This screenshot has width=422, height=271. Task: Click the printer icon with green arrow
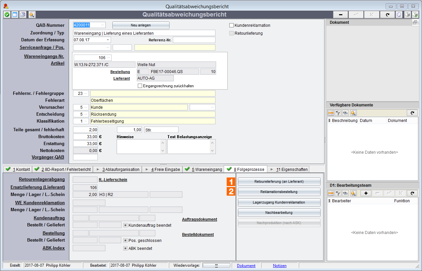tap(415, 15)
